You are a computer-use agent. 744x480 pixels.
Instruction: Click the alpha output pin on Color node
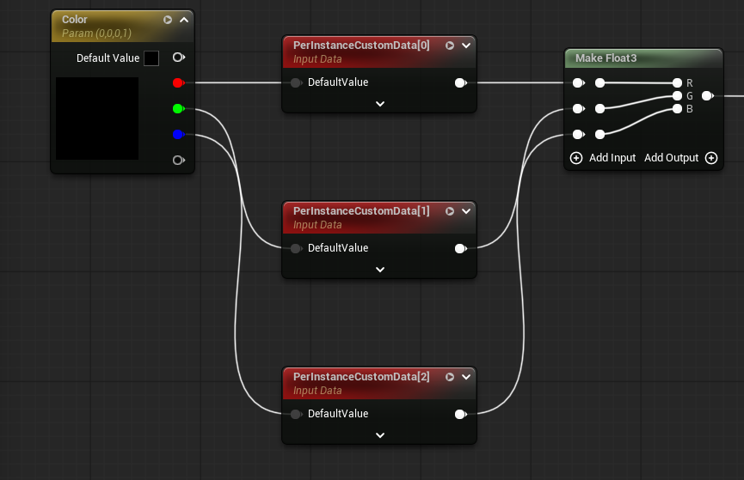click(x=178, y=160)
